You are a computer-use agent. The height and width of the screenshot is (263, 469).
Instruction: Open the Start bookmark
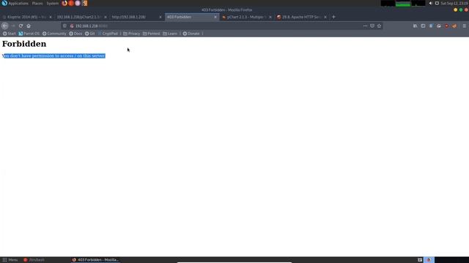click(x=10, y=34)
